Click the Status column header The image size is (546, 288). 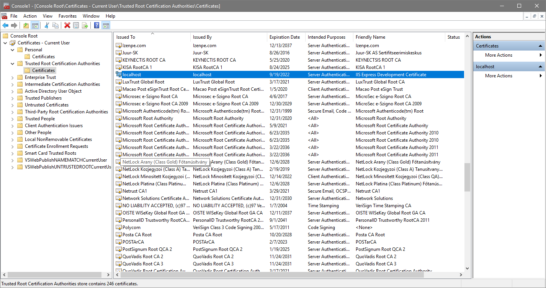[454, 37]
